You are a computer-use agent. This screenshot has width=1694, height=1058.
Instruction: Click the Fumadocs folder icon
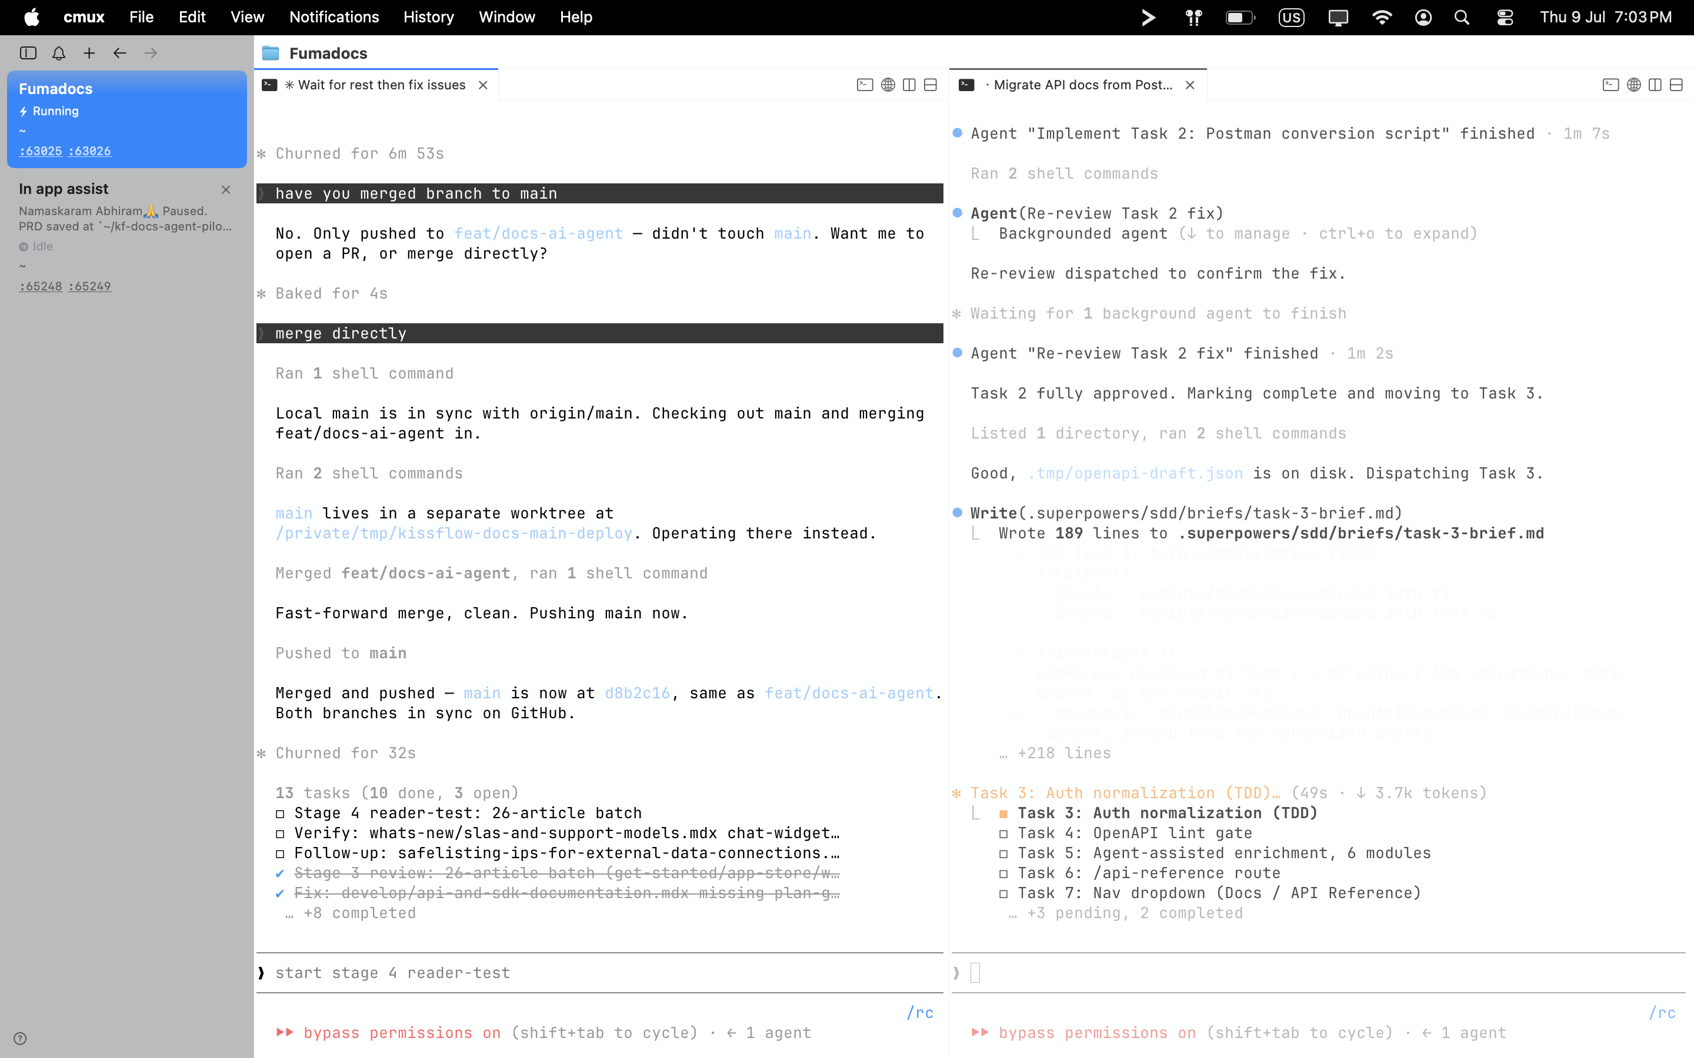[270, 53]
